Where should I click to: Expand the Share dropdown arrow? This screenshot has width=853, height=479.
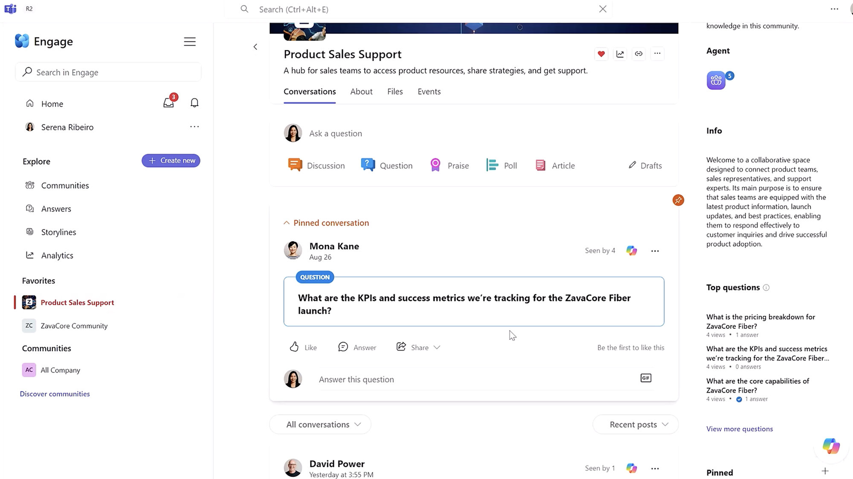437,347
